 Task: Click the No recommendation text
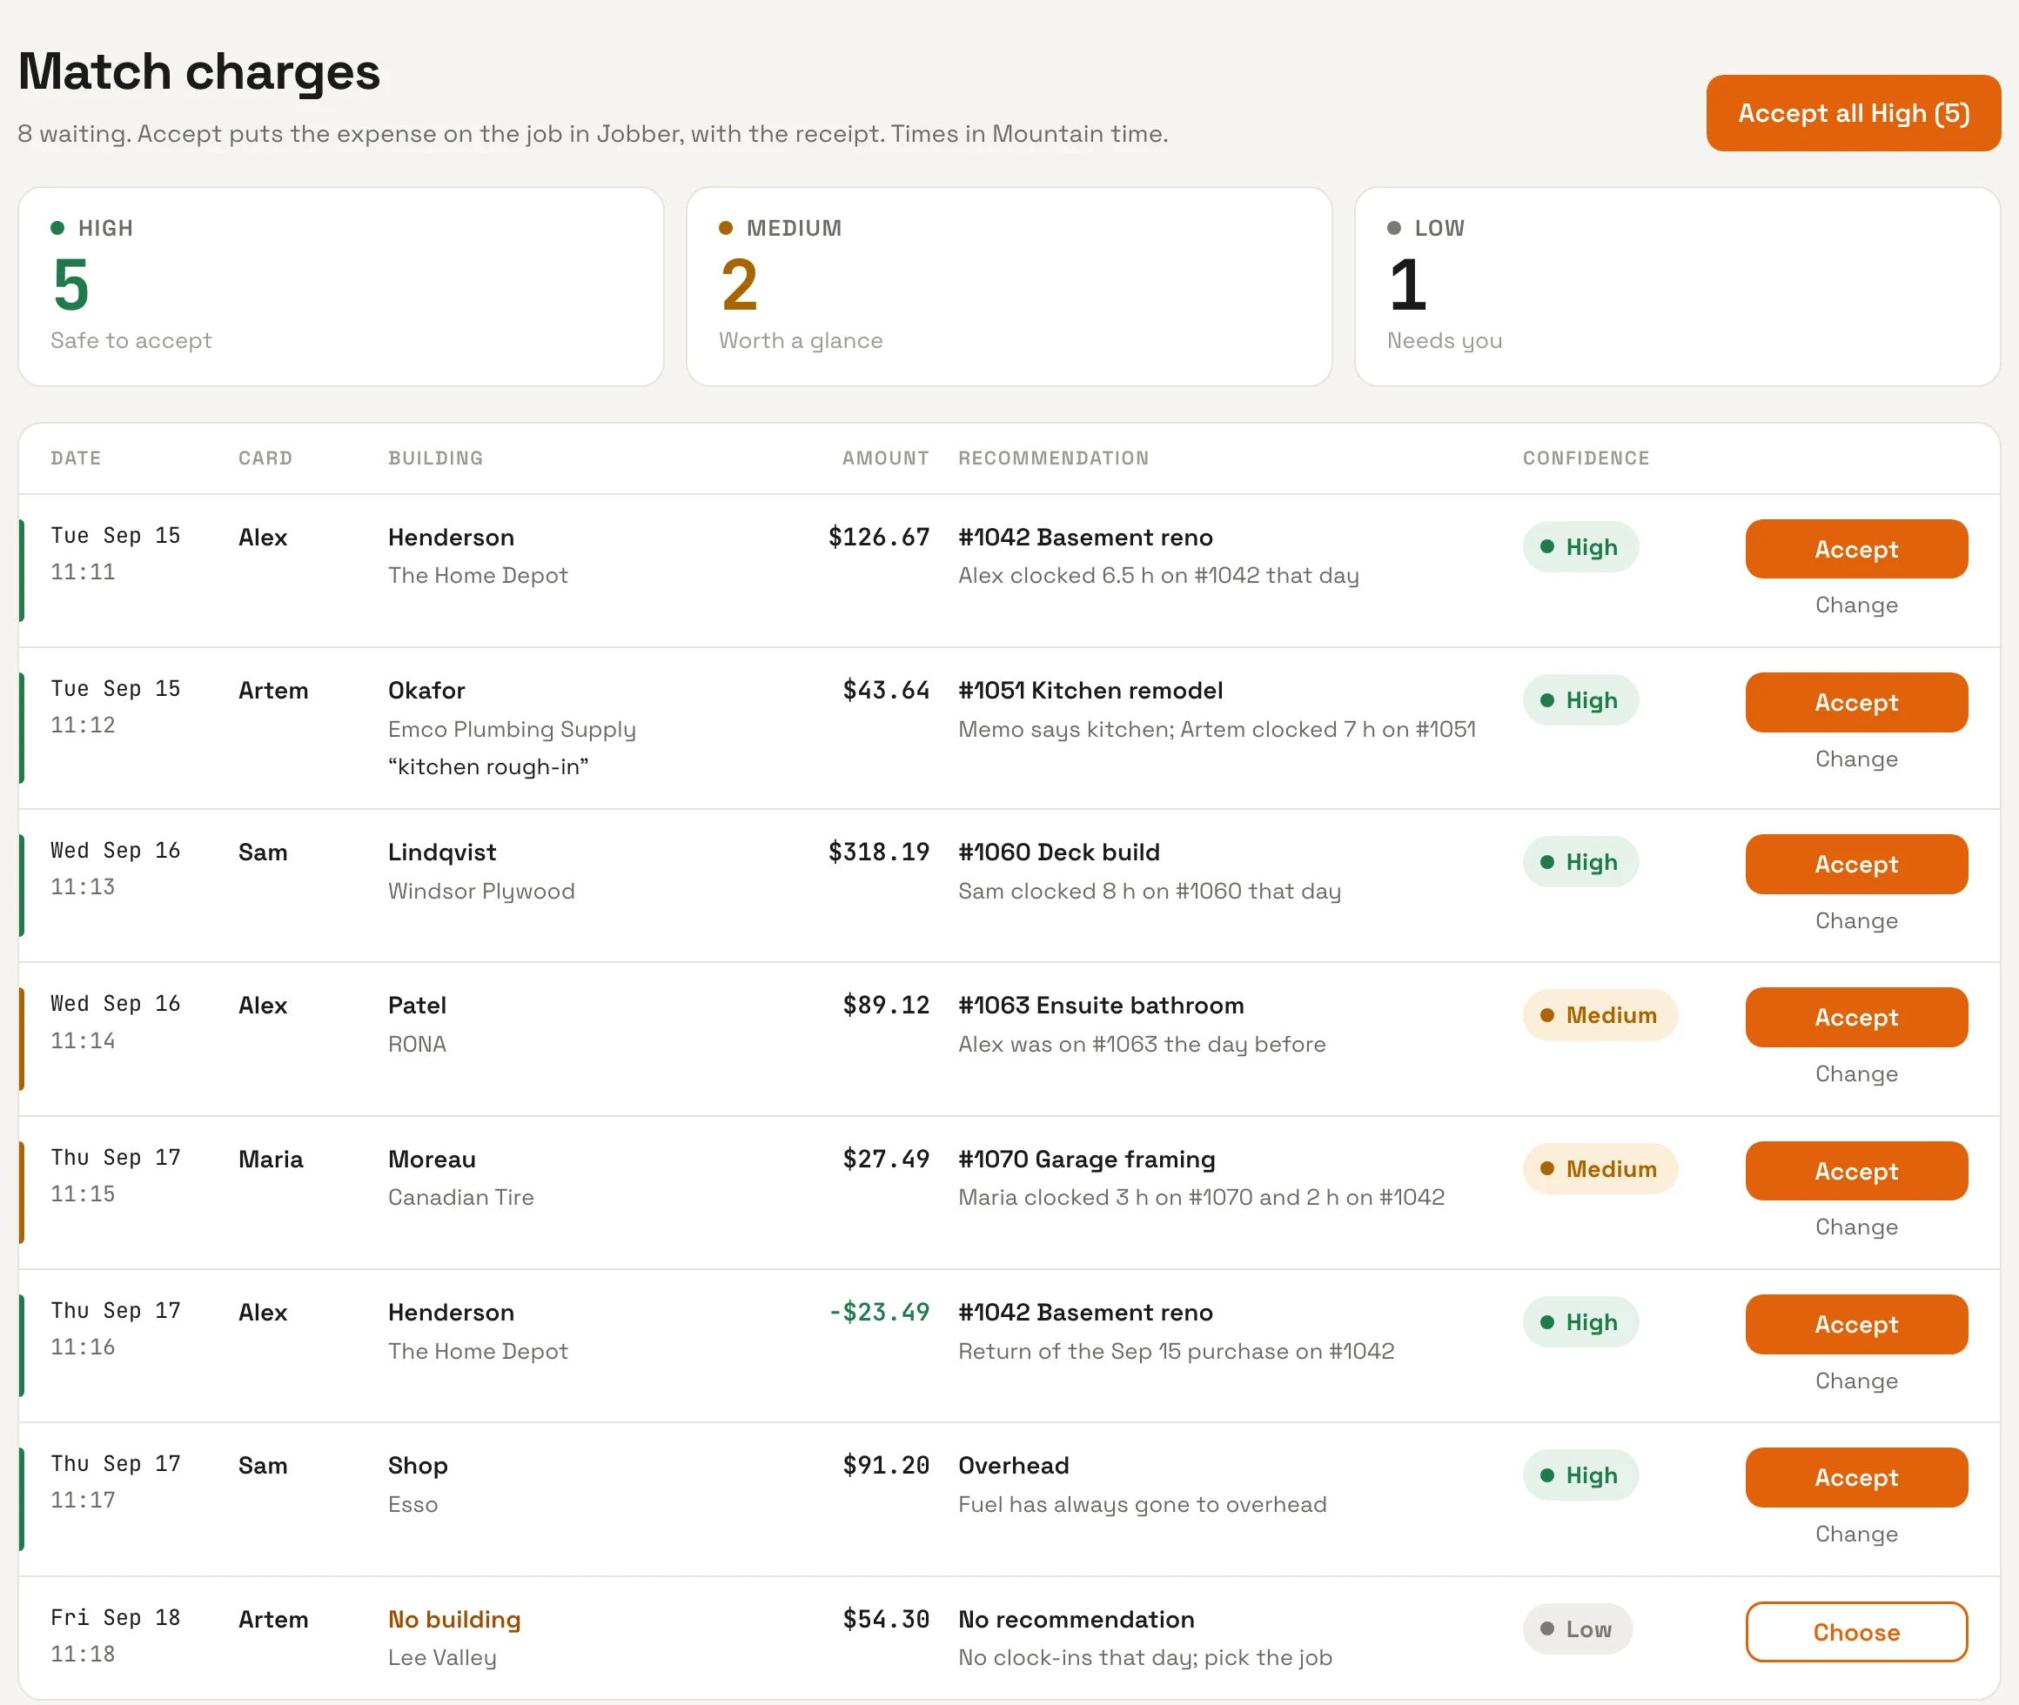click(x=1076, y=1619)
